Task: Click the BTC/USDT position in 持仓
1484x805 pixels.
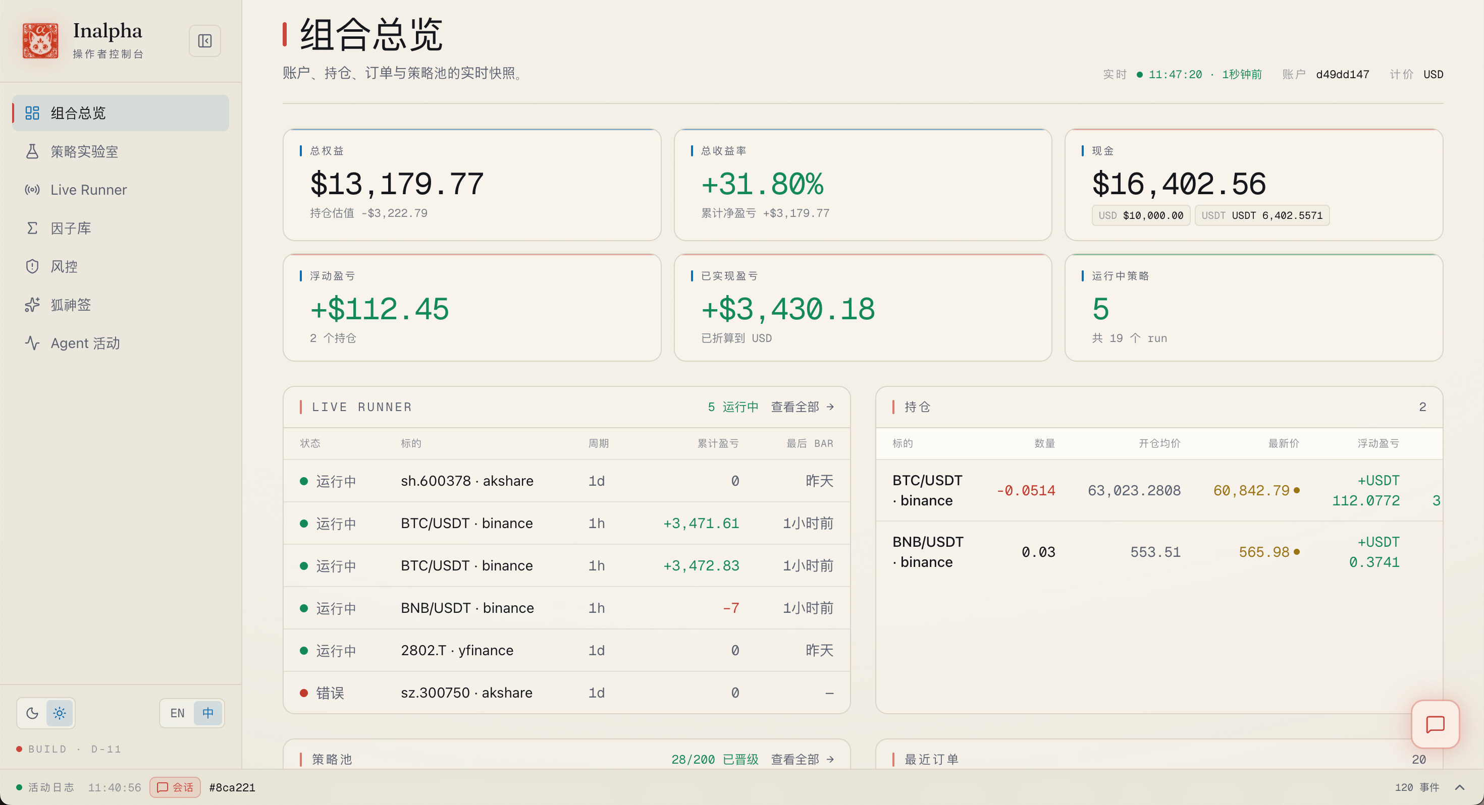Action: click(x=1159, y=491)
